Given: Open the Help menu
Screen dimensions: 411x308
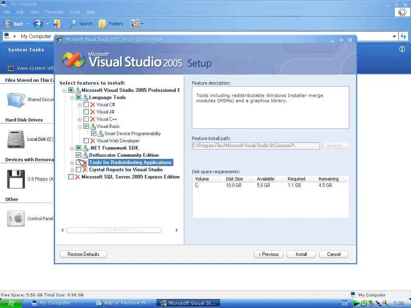Looking at the screenshot, I should pos(90,12).
